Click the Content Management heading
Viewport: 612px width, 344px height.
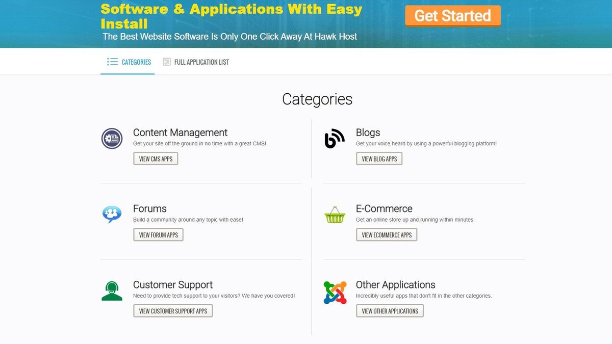click(x=180, y=133)
